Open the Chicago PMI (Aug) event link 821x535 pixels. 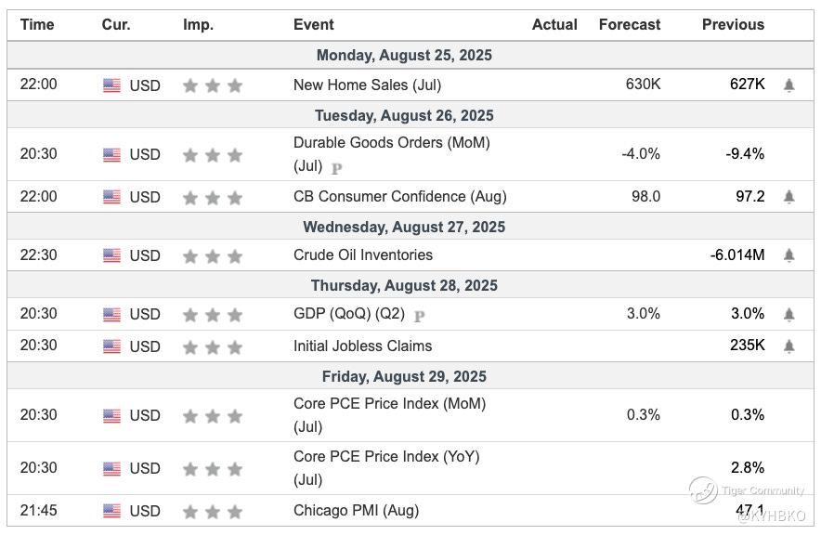[356, 510]
